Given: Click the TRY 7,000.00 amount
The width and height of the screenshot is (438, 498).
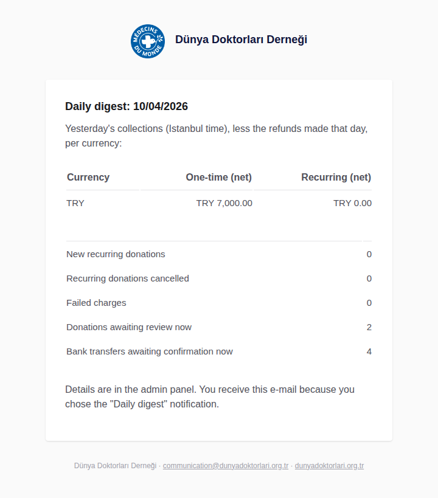Looking at the screenshot, I should click(x=224, y=203).
